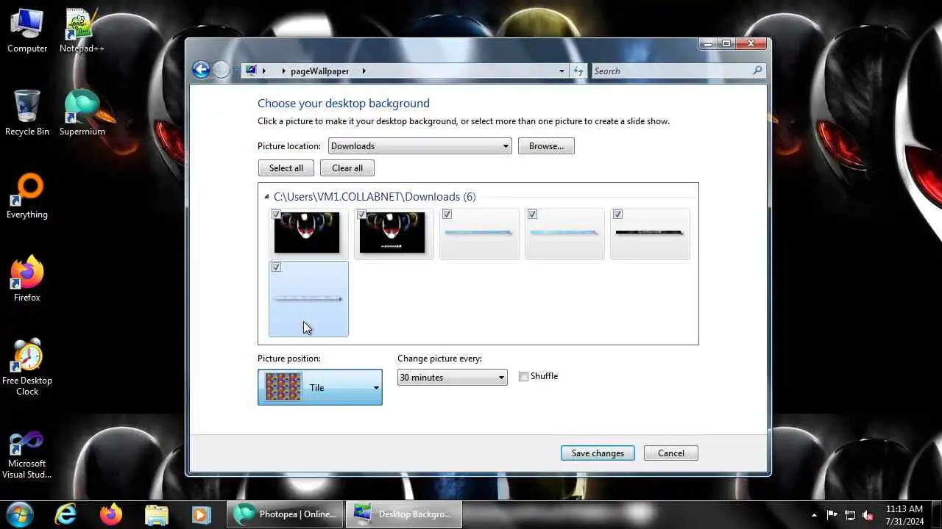Open the Action Center flag icon
This screenshot has width=942, height=529.
[x=832, y=515]
